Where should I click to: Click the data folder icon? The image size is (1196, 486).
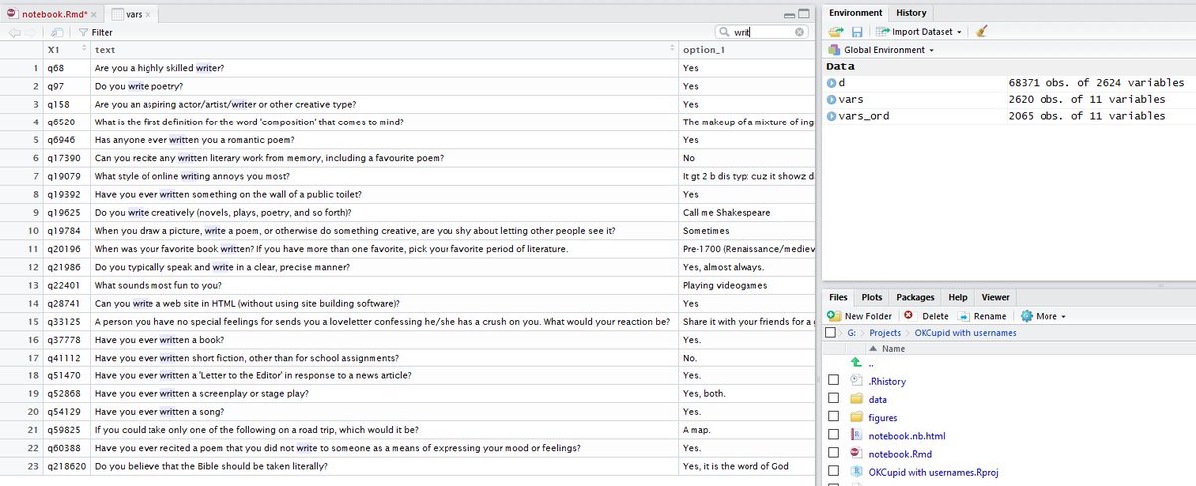coord(857,399)
